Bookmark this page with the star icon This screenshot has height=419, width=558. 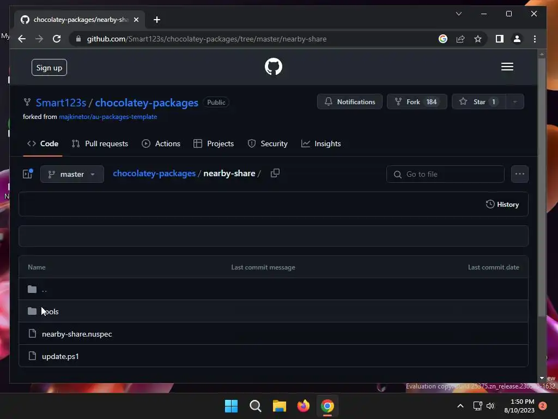pyautogui.click(x=478, y=39)
